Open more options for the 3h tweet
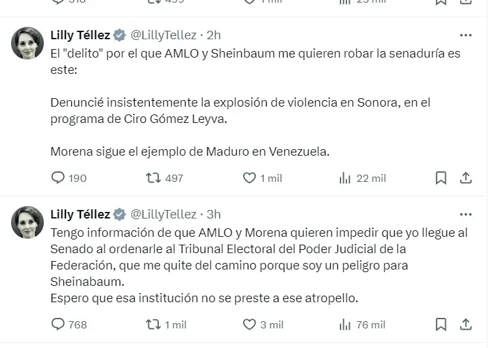 [x=465, y=214]
